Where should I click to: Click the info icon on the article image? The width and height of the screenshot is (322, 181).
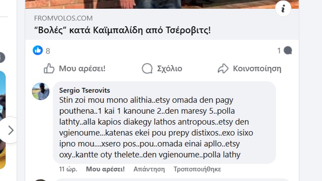point(283,8)
